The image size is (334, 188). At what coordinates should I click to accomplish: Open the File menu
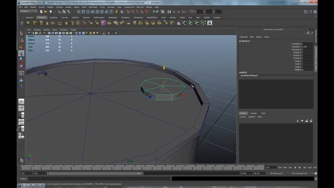pyautogui.click(x=20, y=7)
